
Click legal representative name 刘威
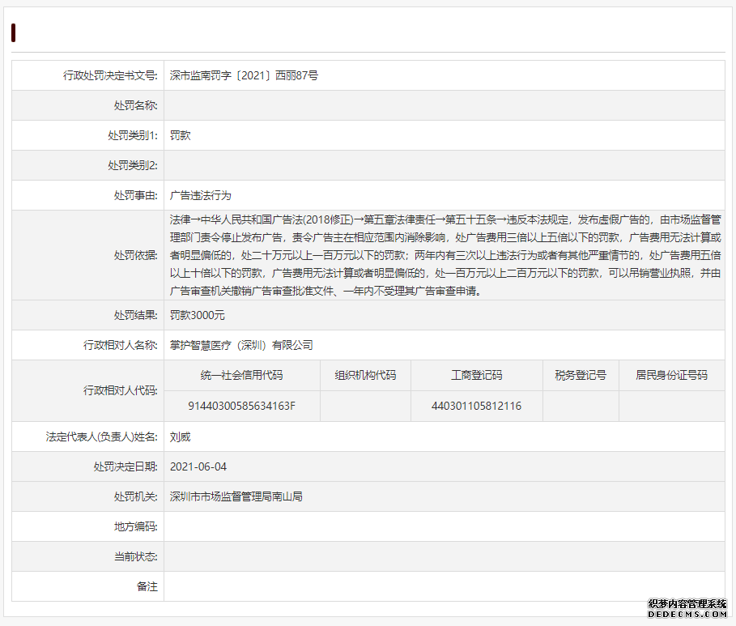(180, 436)
